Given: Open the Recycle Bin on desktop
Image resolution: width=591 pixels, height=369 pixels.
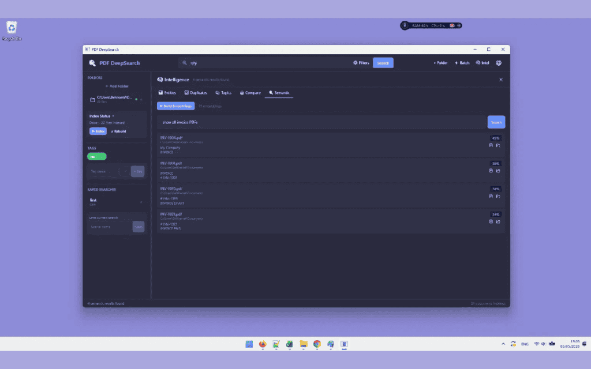Looking at the screenshot, I should coord(12,31).
